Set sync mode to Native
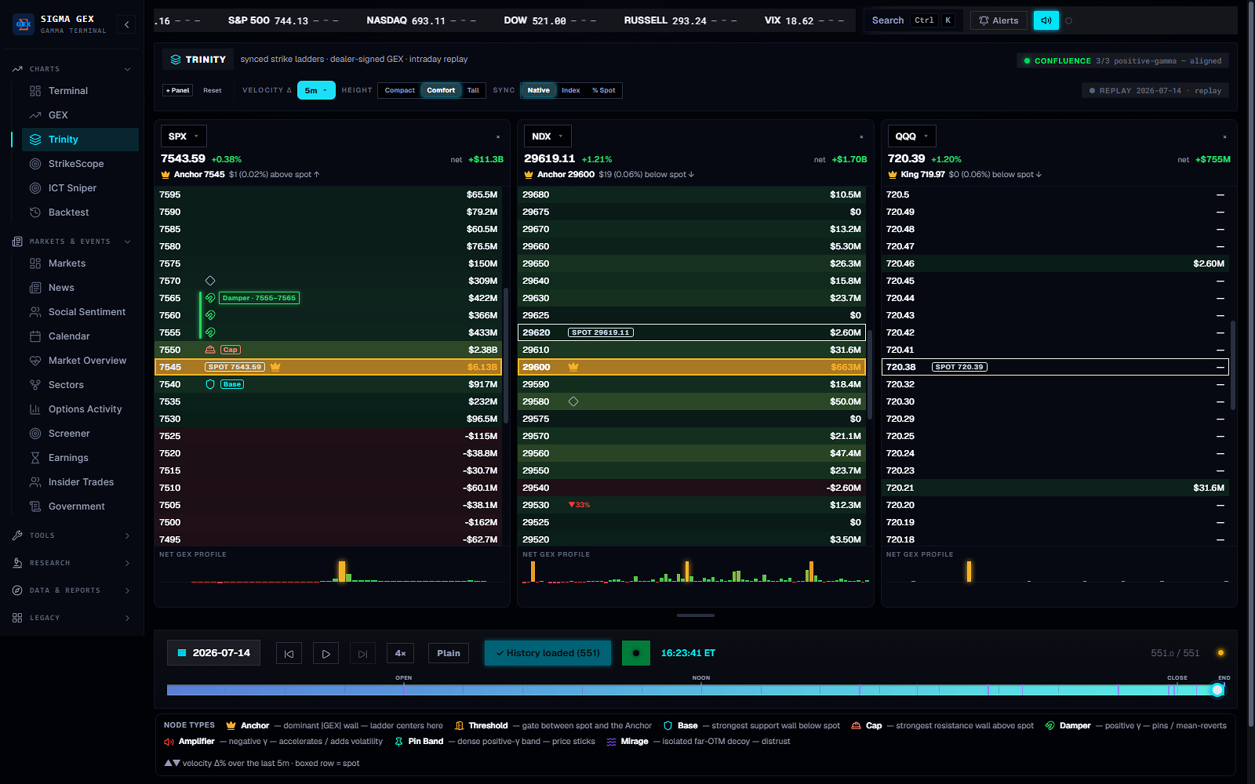Image resolution: width=1255 pixels, height=784 pixels. coord(538,90)
